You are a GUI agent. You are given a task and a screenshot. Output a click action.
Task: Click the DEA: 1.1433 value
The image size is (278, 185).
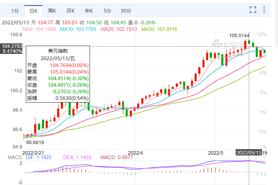point(77,157)
